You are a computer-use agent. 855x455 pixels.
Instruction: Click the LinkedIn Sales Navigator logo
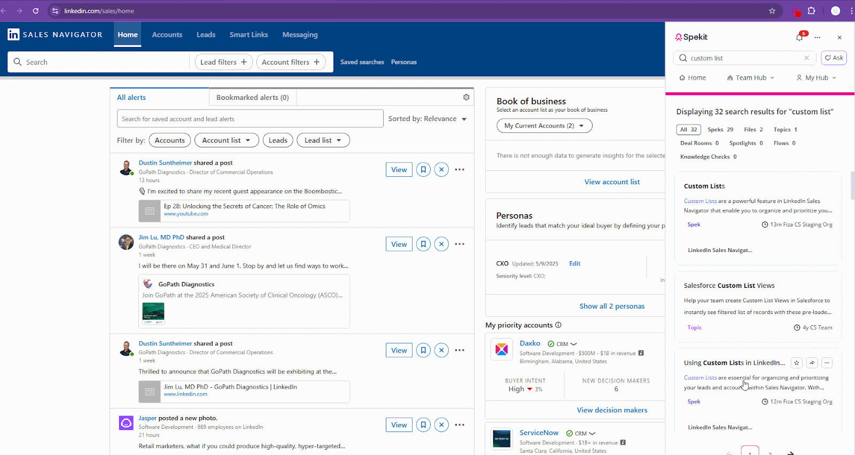tap(55, 35)
